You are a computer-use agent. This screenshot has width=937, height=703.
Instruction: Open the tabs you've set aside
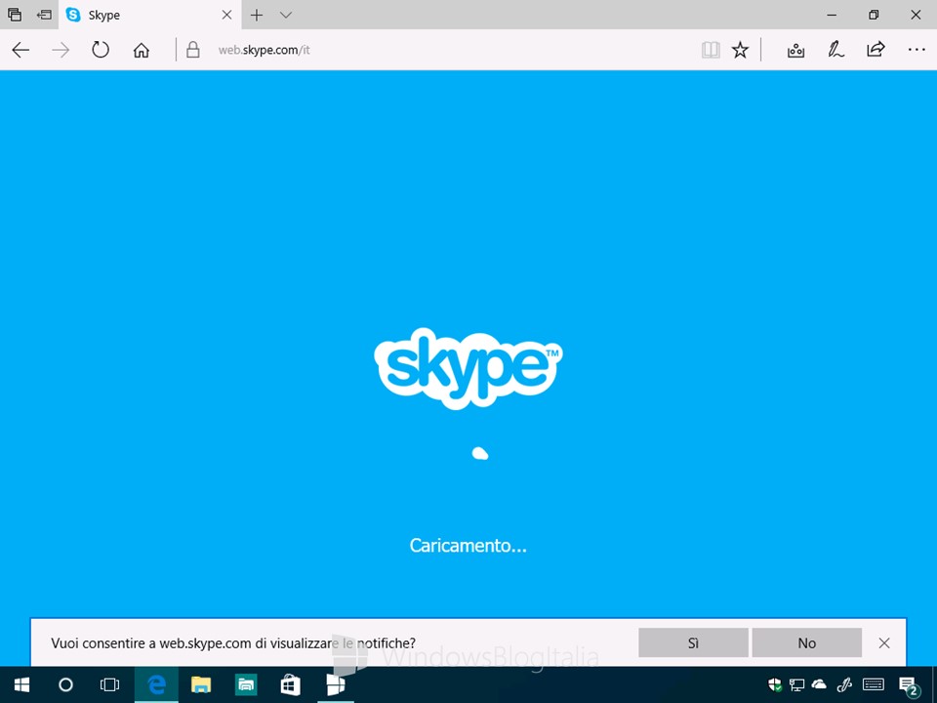(15, 15)
